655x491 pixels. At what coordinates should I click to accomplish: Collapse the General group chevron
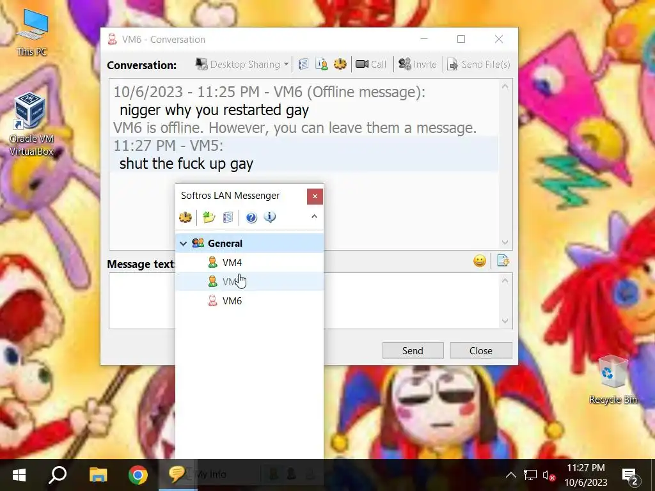183,243
